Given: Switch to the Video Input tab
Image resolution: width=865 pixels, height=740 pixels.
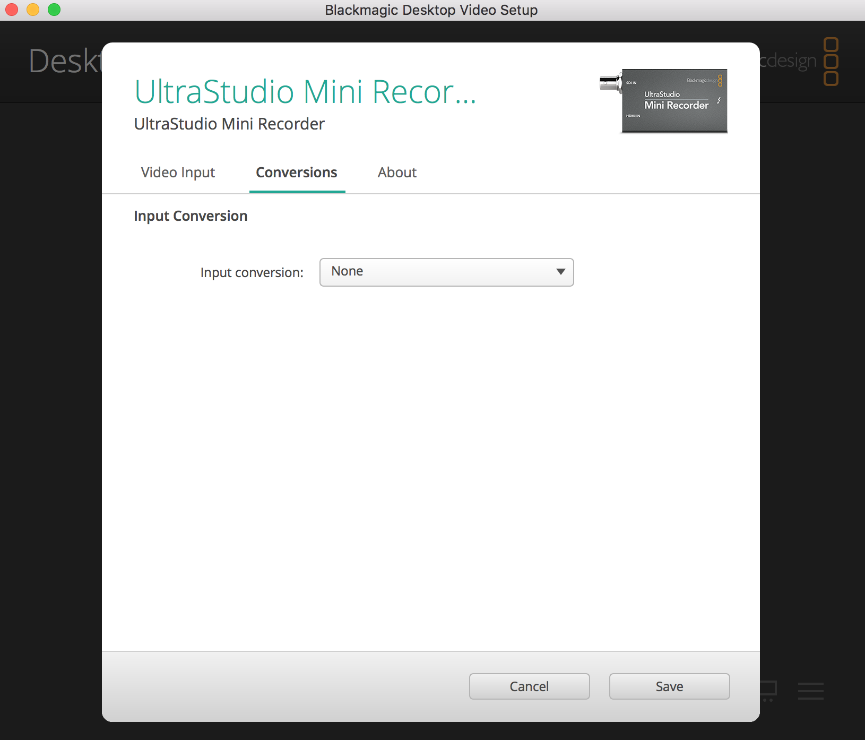Looking at the screenshot, I should [x=178, y=173].
